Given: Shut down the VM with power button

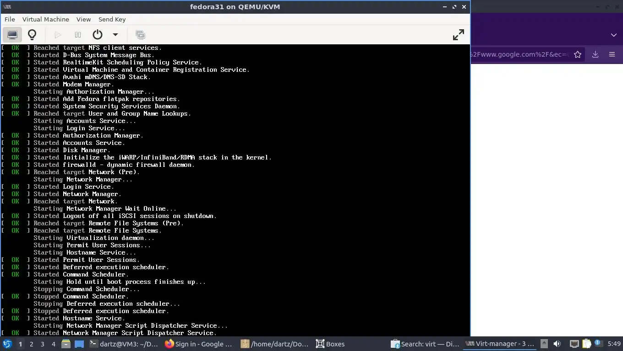Looking at the screenshot, I should [97, 35].
